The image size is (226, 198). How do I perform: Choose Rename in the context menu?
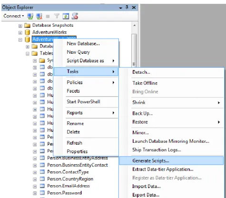tap(86, 123)
